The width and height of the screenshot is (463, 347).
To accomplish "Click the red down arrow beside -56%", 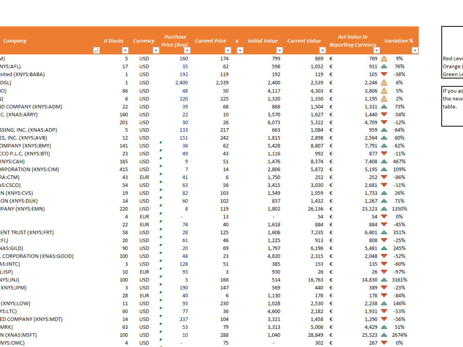I will (x=384, y=319).
